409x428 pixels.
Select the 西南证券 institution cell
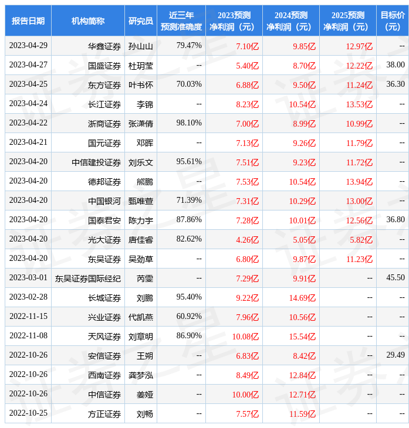pos(87,375)
